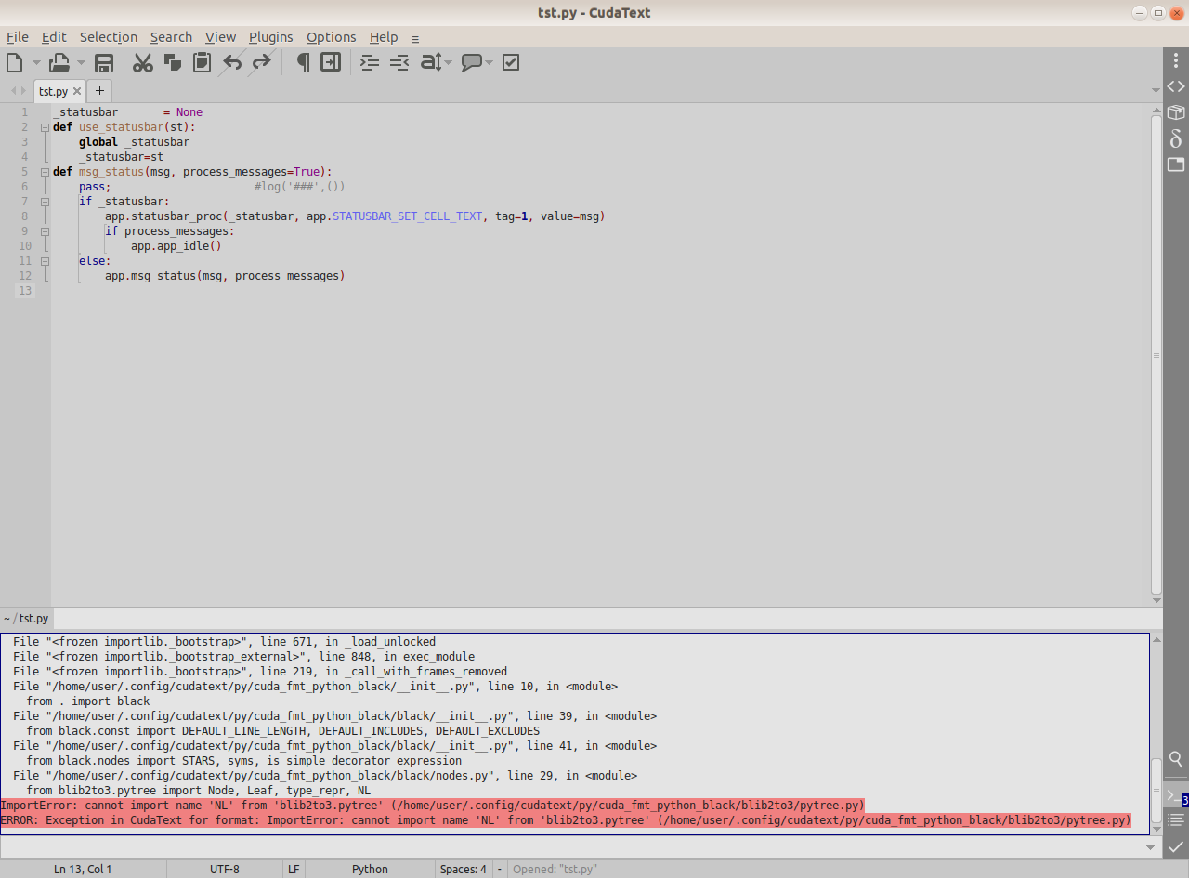The image size is (1189, 878).
Task: Select the Indent toolbar icon
Action: 369,62
